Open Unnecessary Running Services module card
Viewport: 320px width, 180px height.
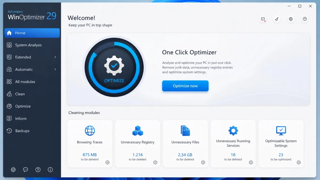tap(233, 144)
